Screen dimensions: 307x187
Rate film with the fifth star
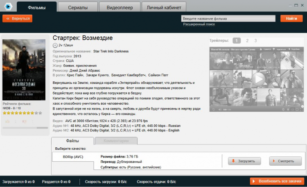pyautogui.click(x=20, y=113)
